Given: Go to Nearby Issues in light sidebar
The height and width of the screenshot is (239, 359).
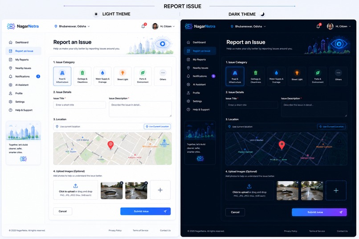Looking at the screenshot, I should point(23,68).
